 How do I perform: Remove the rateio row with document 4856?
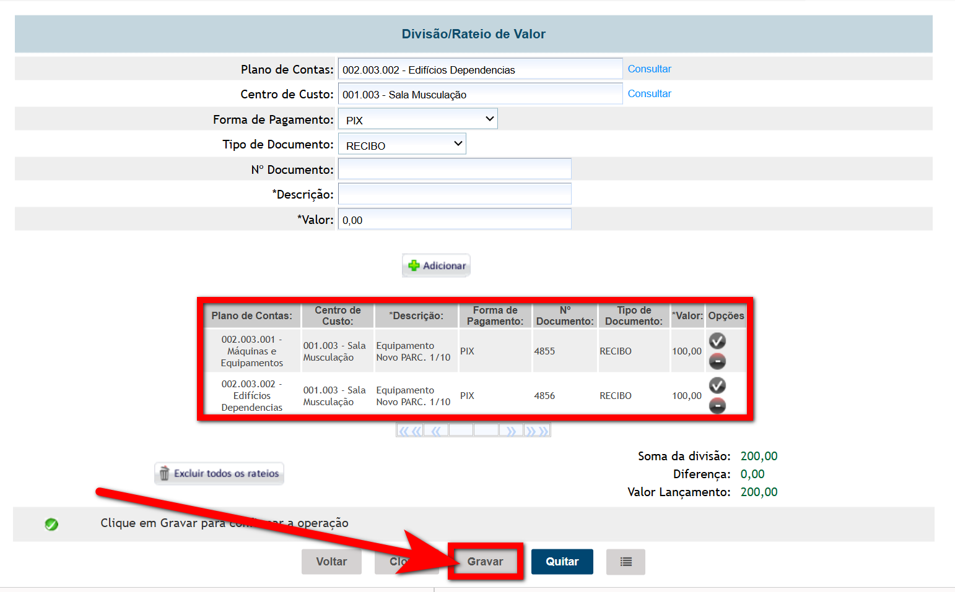click(x=717, y=406)
